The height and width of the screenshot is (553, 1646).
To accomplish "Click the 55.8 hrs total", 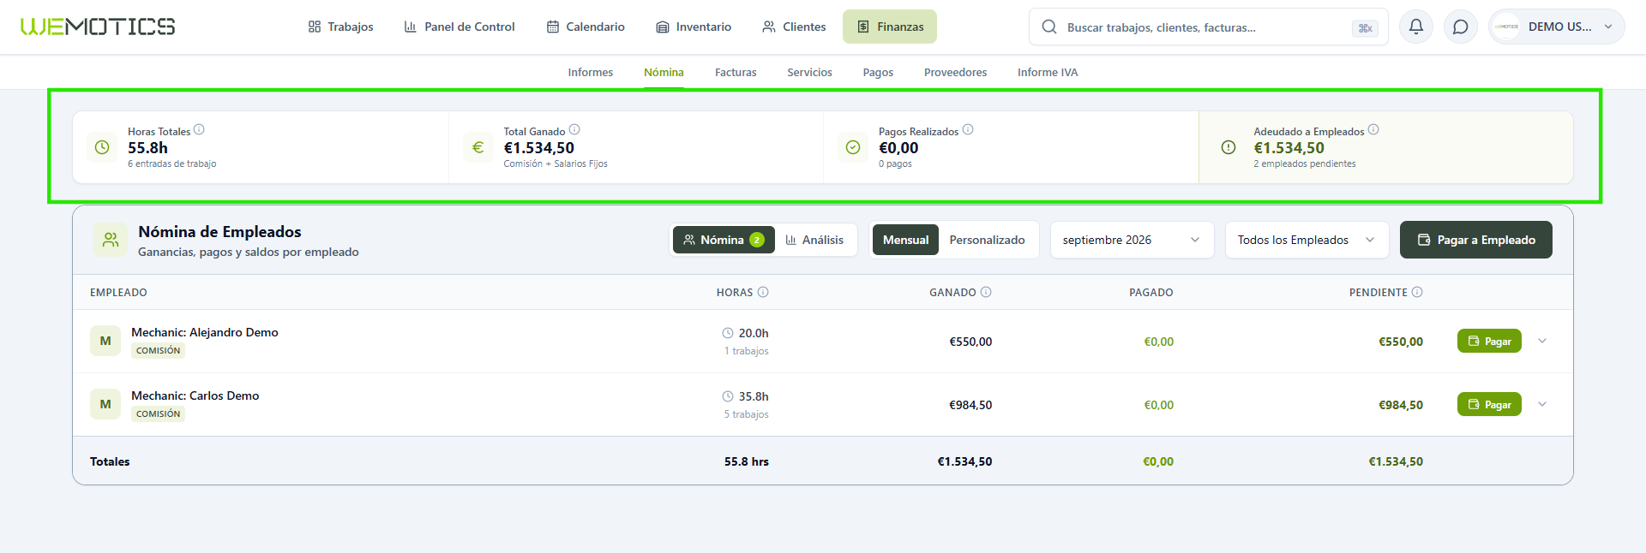I will coord(747,461).
